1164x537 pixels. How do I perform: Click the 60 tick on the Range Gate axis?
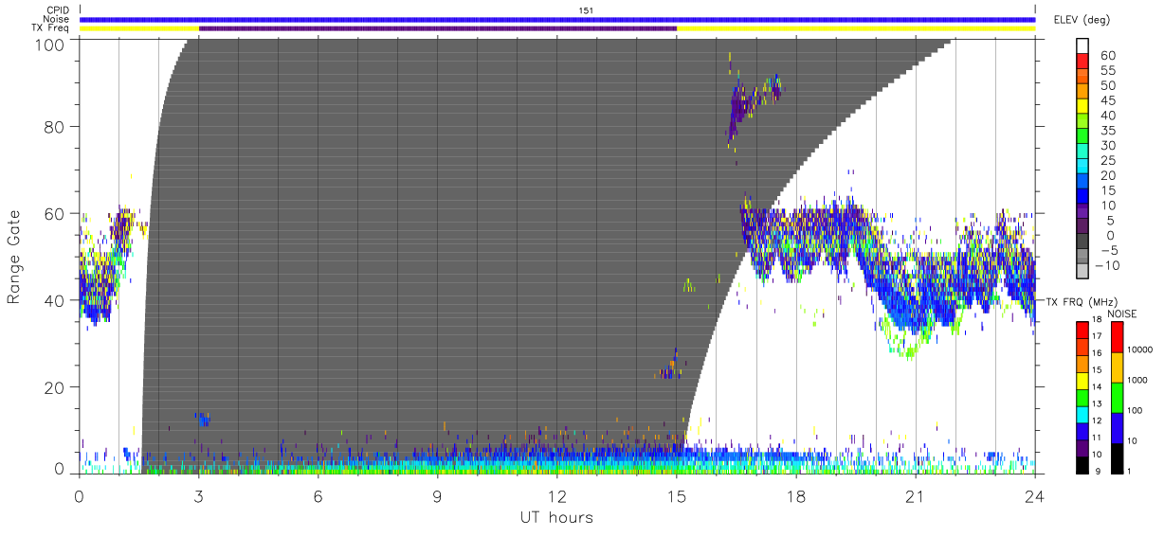55,213
